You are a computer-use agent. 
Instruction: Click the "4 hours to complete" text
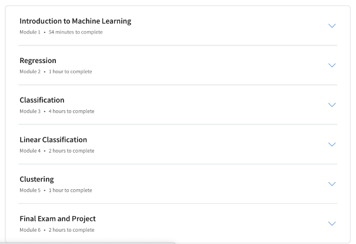72,111
